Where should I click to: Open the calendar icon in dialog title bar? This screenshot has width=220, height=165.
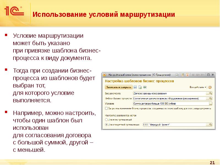[x=188, y=74]
